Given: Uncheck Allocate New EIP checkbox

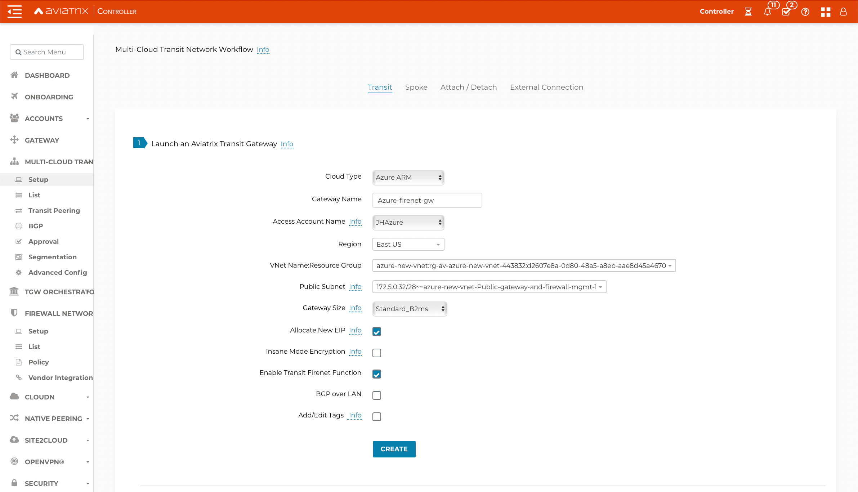Looking at the screenshot, I should (377, 331).
